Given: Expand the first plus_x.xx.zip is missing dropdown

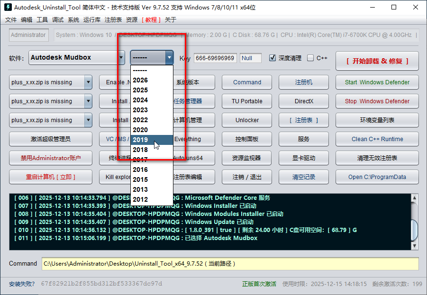Looking at the screenshot, I should pyautogui.click(x=88, y=82).
